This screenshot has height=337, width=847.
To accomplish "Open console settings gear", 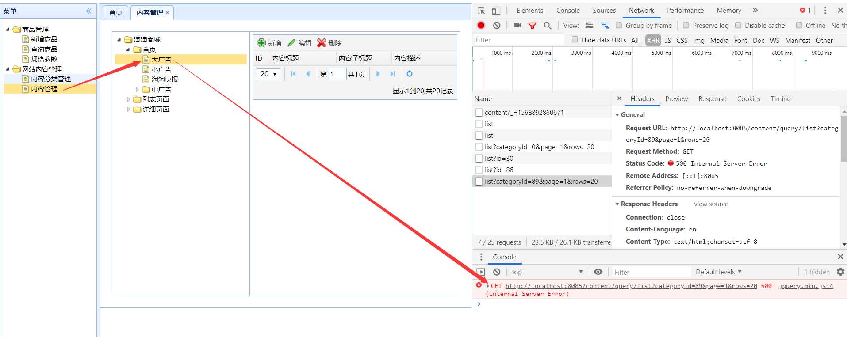I will pos(841,272).
